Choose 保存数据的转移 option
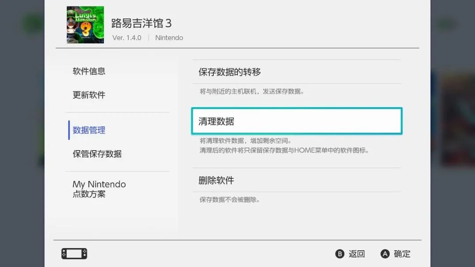Screen dimensions: 475x267 296,72
